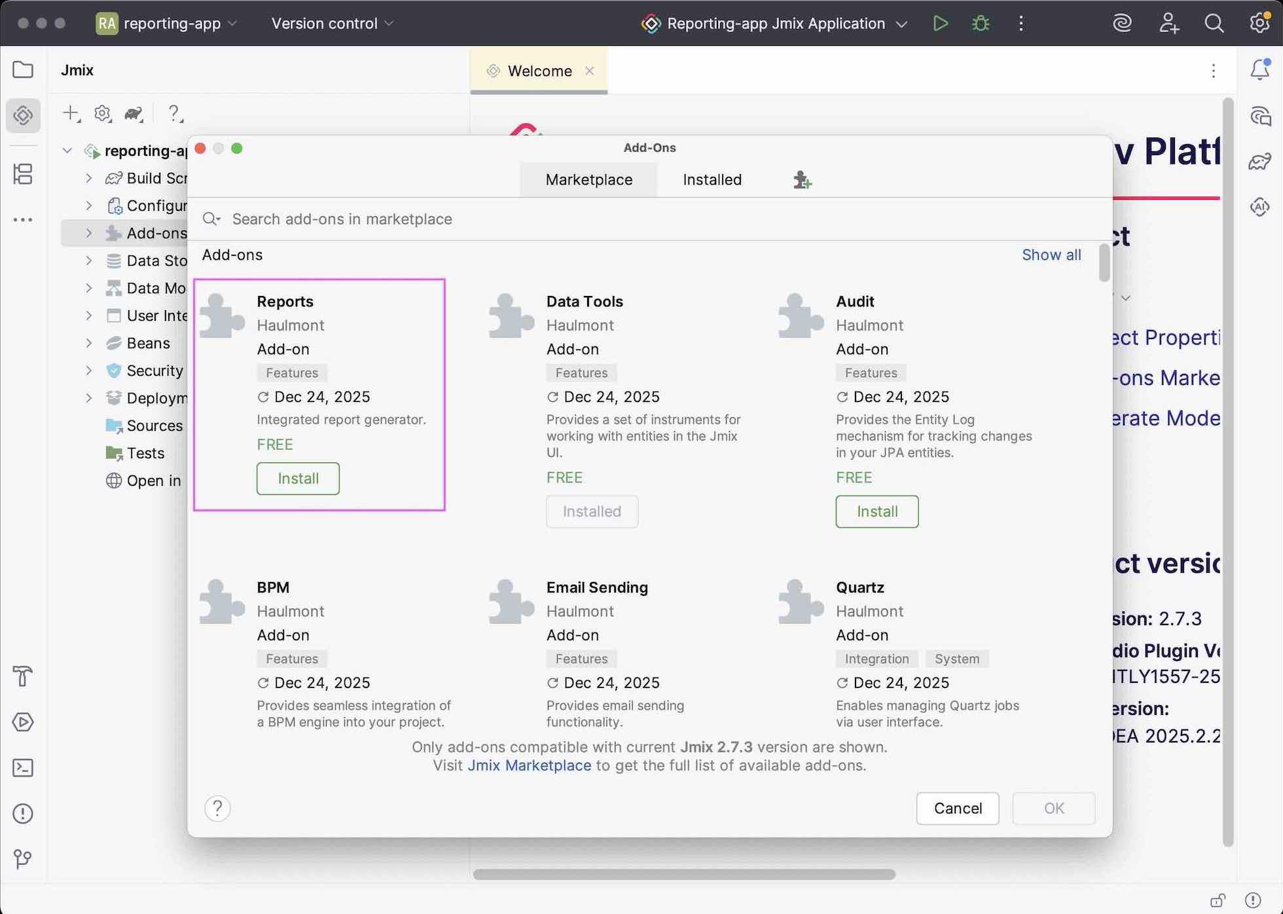
Task: Expand the Configuration tree node
Action: [89, 206]
